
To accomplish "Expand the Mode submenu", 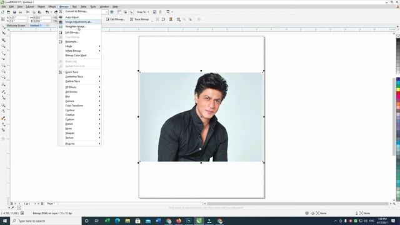I will point(79,46).
